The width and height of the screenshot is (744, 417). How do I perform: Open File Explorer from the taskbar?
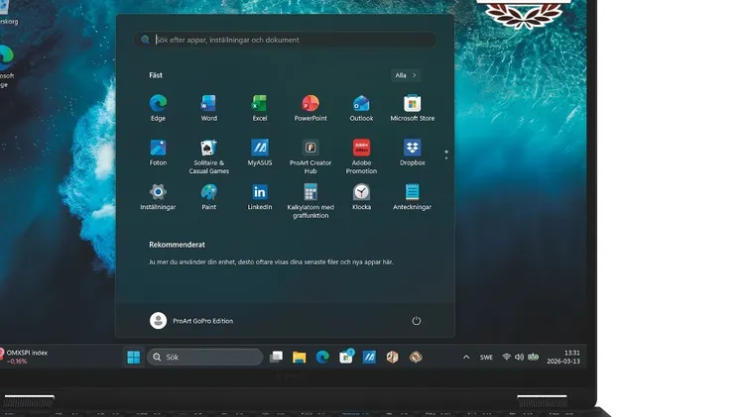299,357
